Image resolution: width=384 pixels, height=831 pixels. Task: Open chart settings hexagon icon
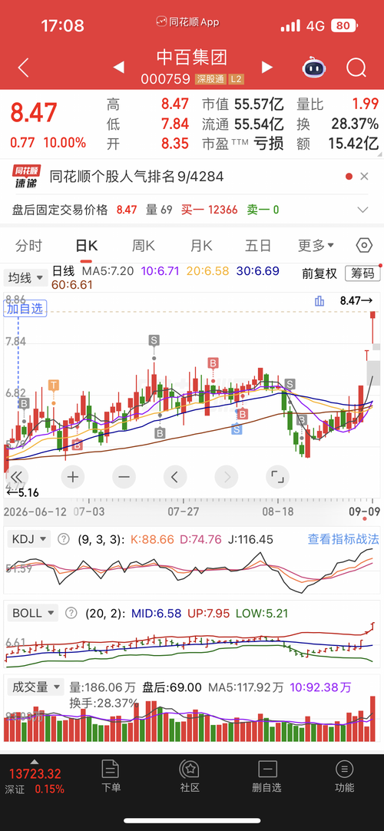[x=364, y=245]
